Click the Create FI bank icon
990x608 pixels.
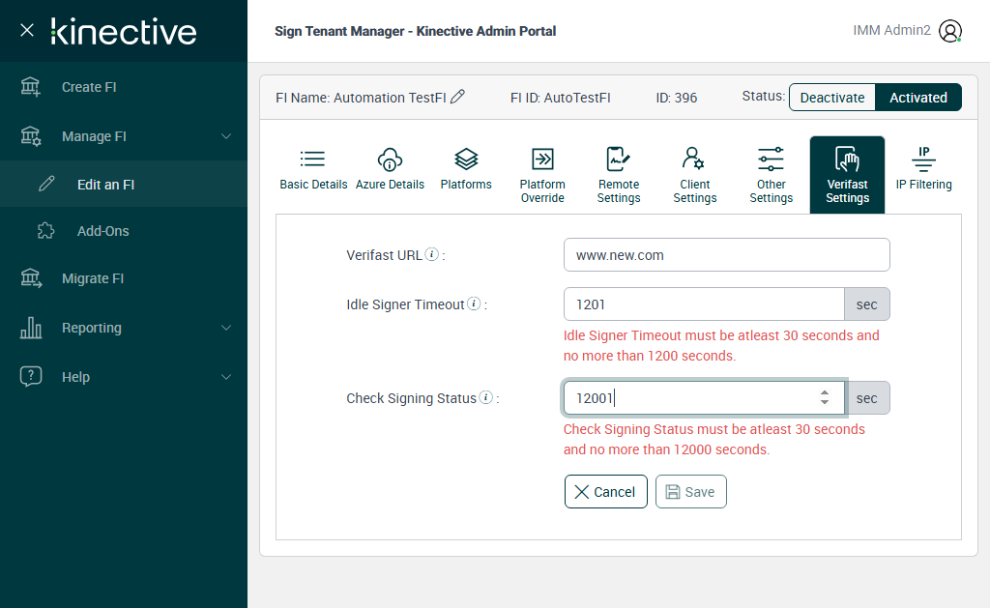pyautogui.click(x=31, y=87)
